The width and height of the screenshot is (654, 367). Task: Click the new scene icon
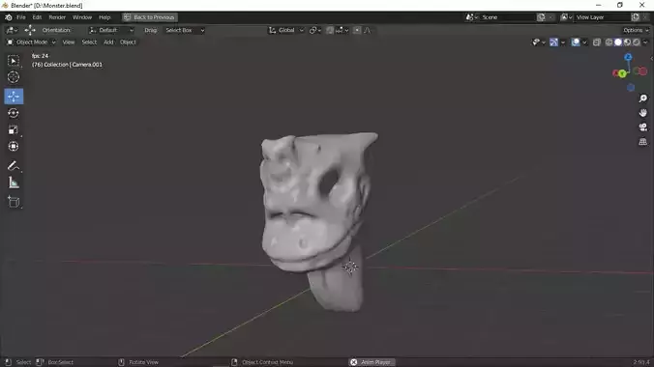[x=541, y=17]
